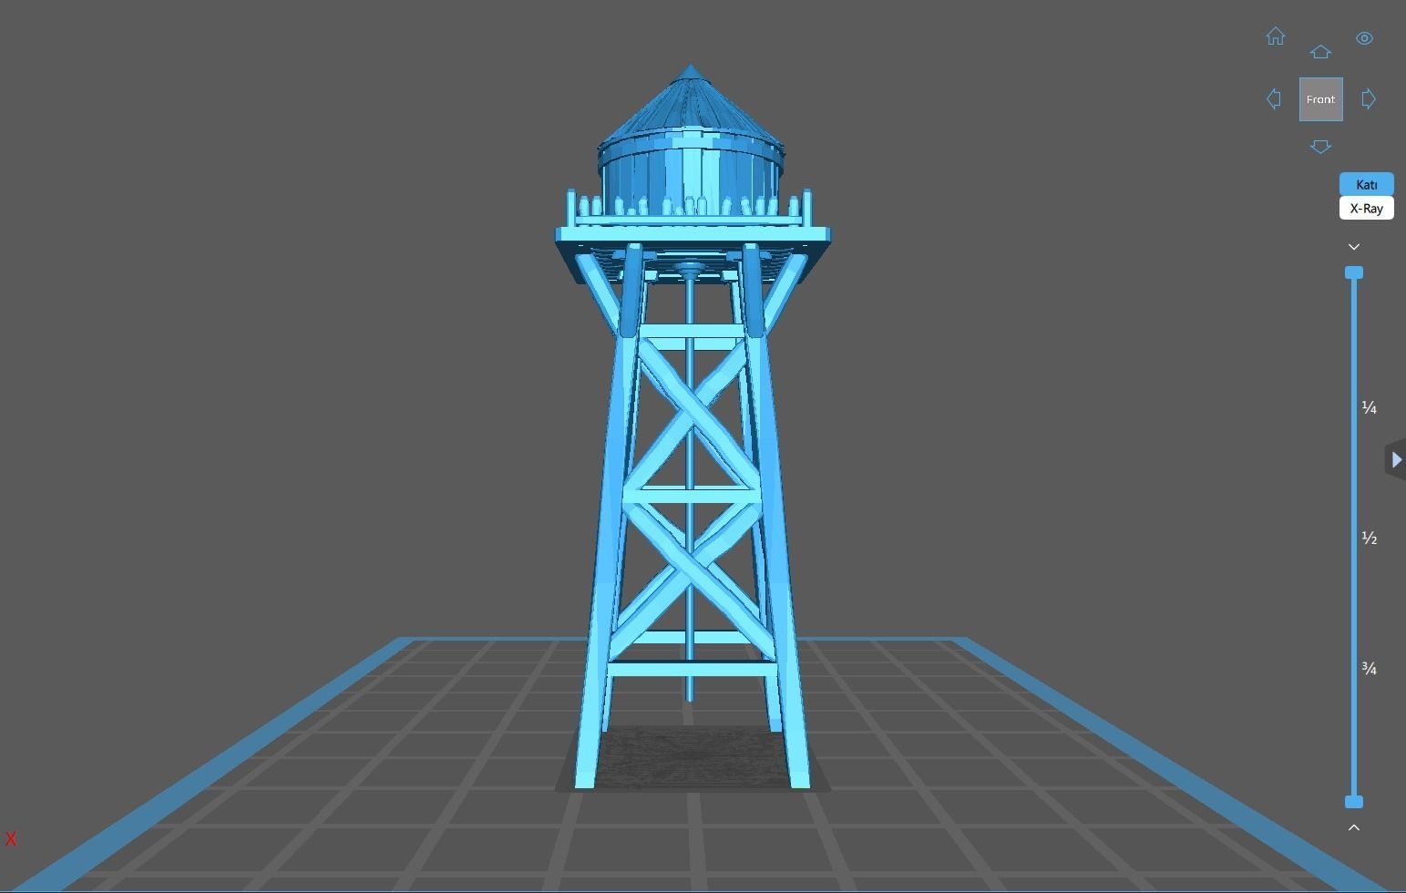
Task: Step layer slider with bottom chevron
Action: 1354,827
